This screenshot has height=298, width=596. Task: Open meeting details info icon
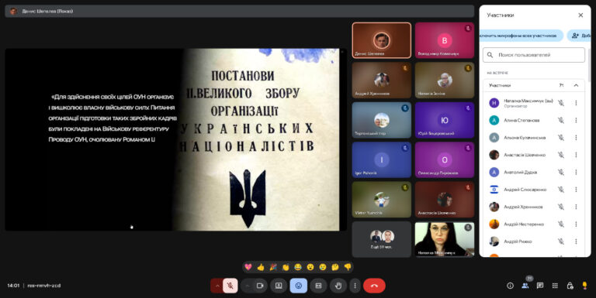point(510,286)
